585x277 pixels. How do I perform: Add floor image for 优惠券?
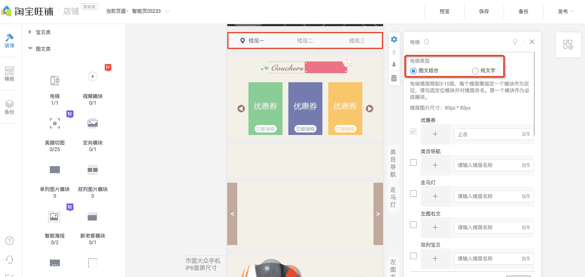tap(435, 134)
